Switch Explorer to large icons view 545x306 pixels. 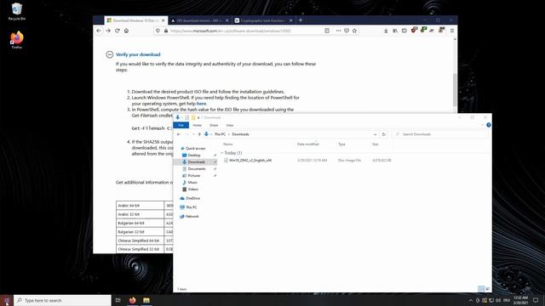pyautogui.click(x=487, y=289)
